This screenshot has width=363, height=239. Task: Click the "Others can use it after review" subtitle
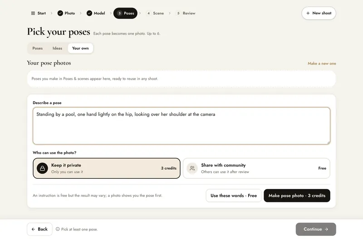click(x=225, y=172)
